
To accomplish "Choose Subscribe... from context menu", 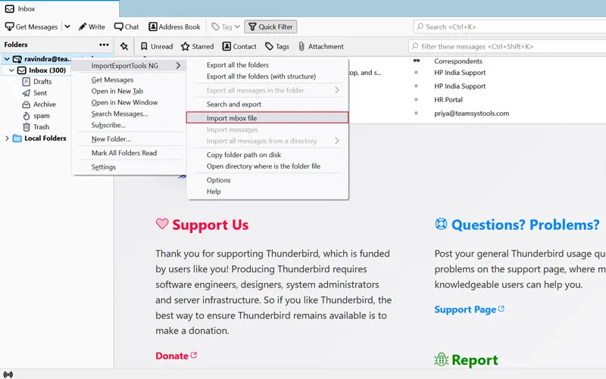I will pyautogui.click(x=108, y=125).
